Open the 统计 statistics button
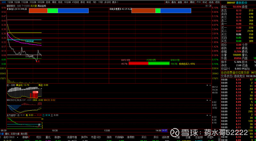This screenshot has height=141, width=256. pyautogui.click(x=186, y=2)
